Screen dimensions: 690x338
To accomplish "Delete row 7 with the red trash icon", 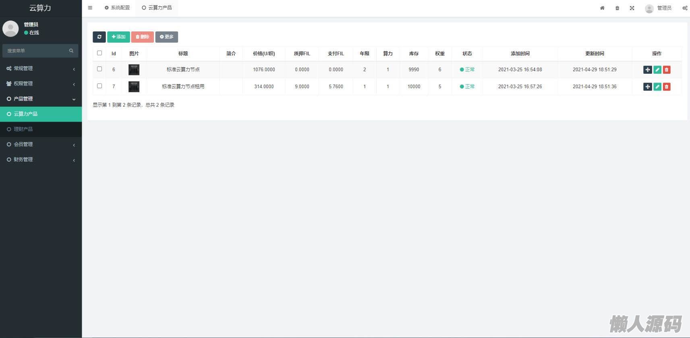I will [667, 87].
